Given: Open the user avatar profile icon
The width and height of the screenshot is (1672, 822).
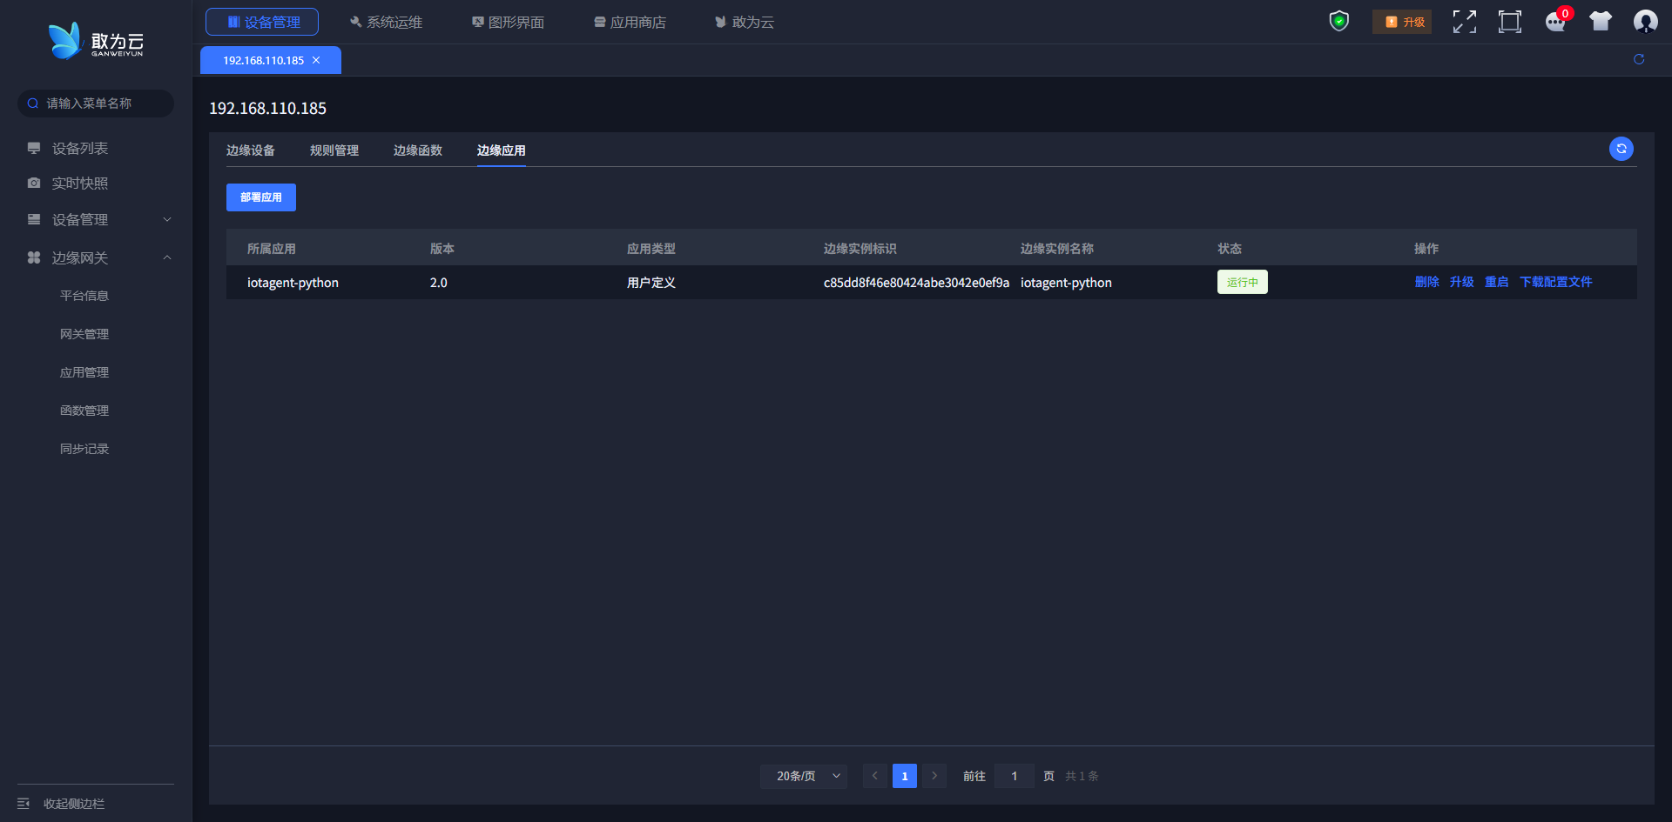Looking at the screenshot, I should [1645, 22].
